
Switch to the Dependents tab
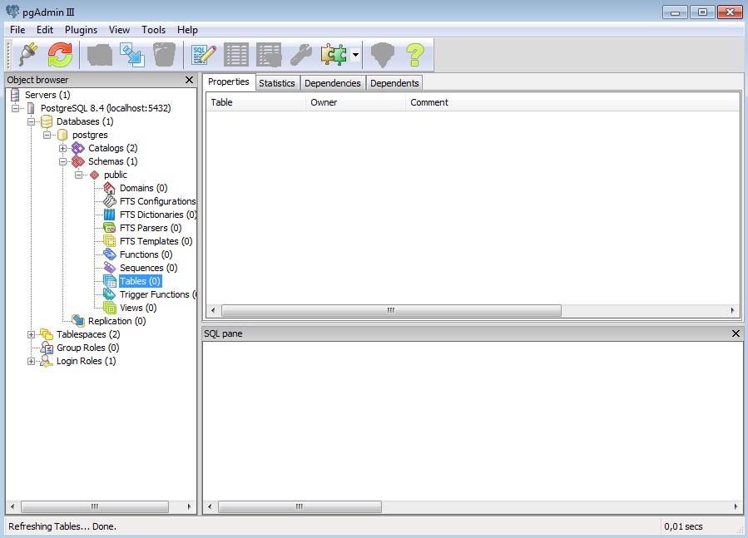pyautogui.click(x=394, y=83)
